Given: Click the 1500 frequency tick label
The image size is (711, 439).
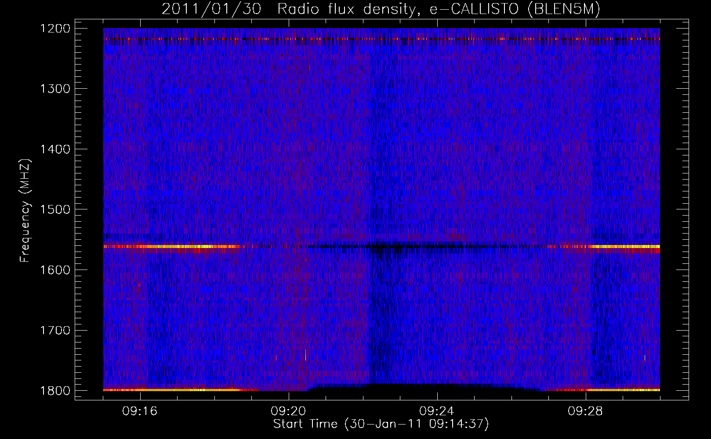Looking at the screenshot, I should (x=55, y=209).
